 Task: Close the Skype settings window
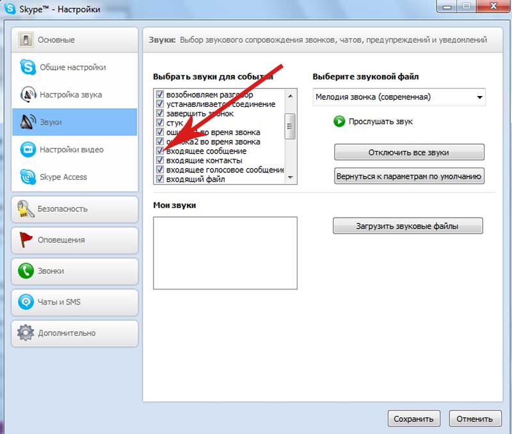[x=493, y=6]
